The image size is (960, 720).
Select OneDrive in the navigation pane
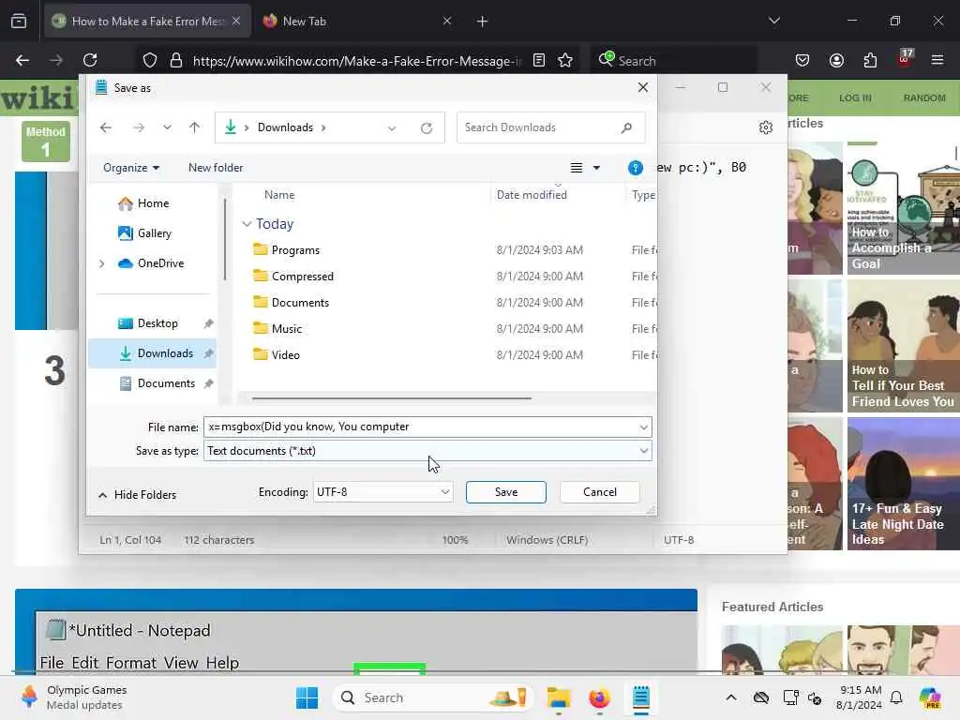[151, 263]
